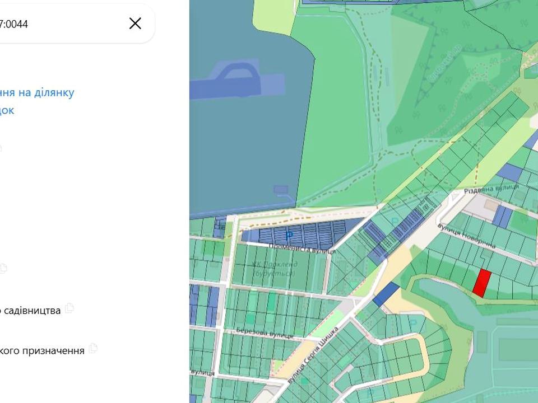
Task: Click the small blue structure on lake shore
Action: (x=281, y=190)
